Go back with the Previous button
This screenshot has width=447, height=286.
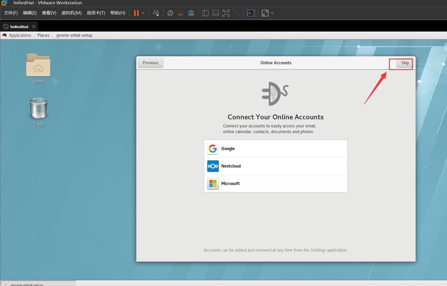coord(150,63)
